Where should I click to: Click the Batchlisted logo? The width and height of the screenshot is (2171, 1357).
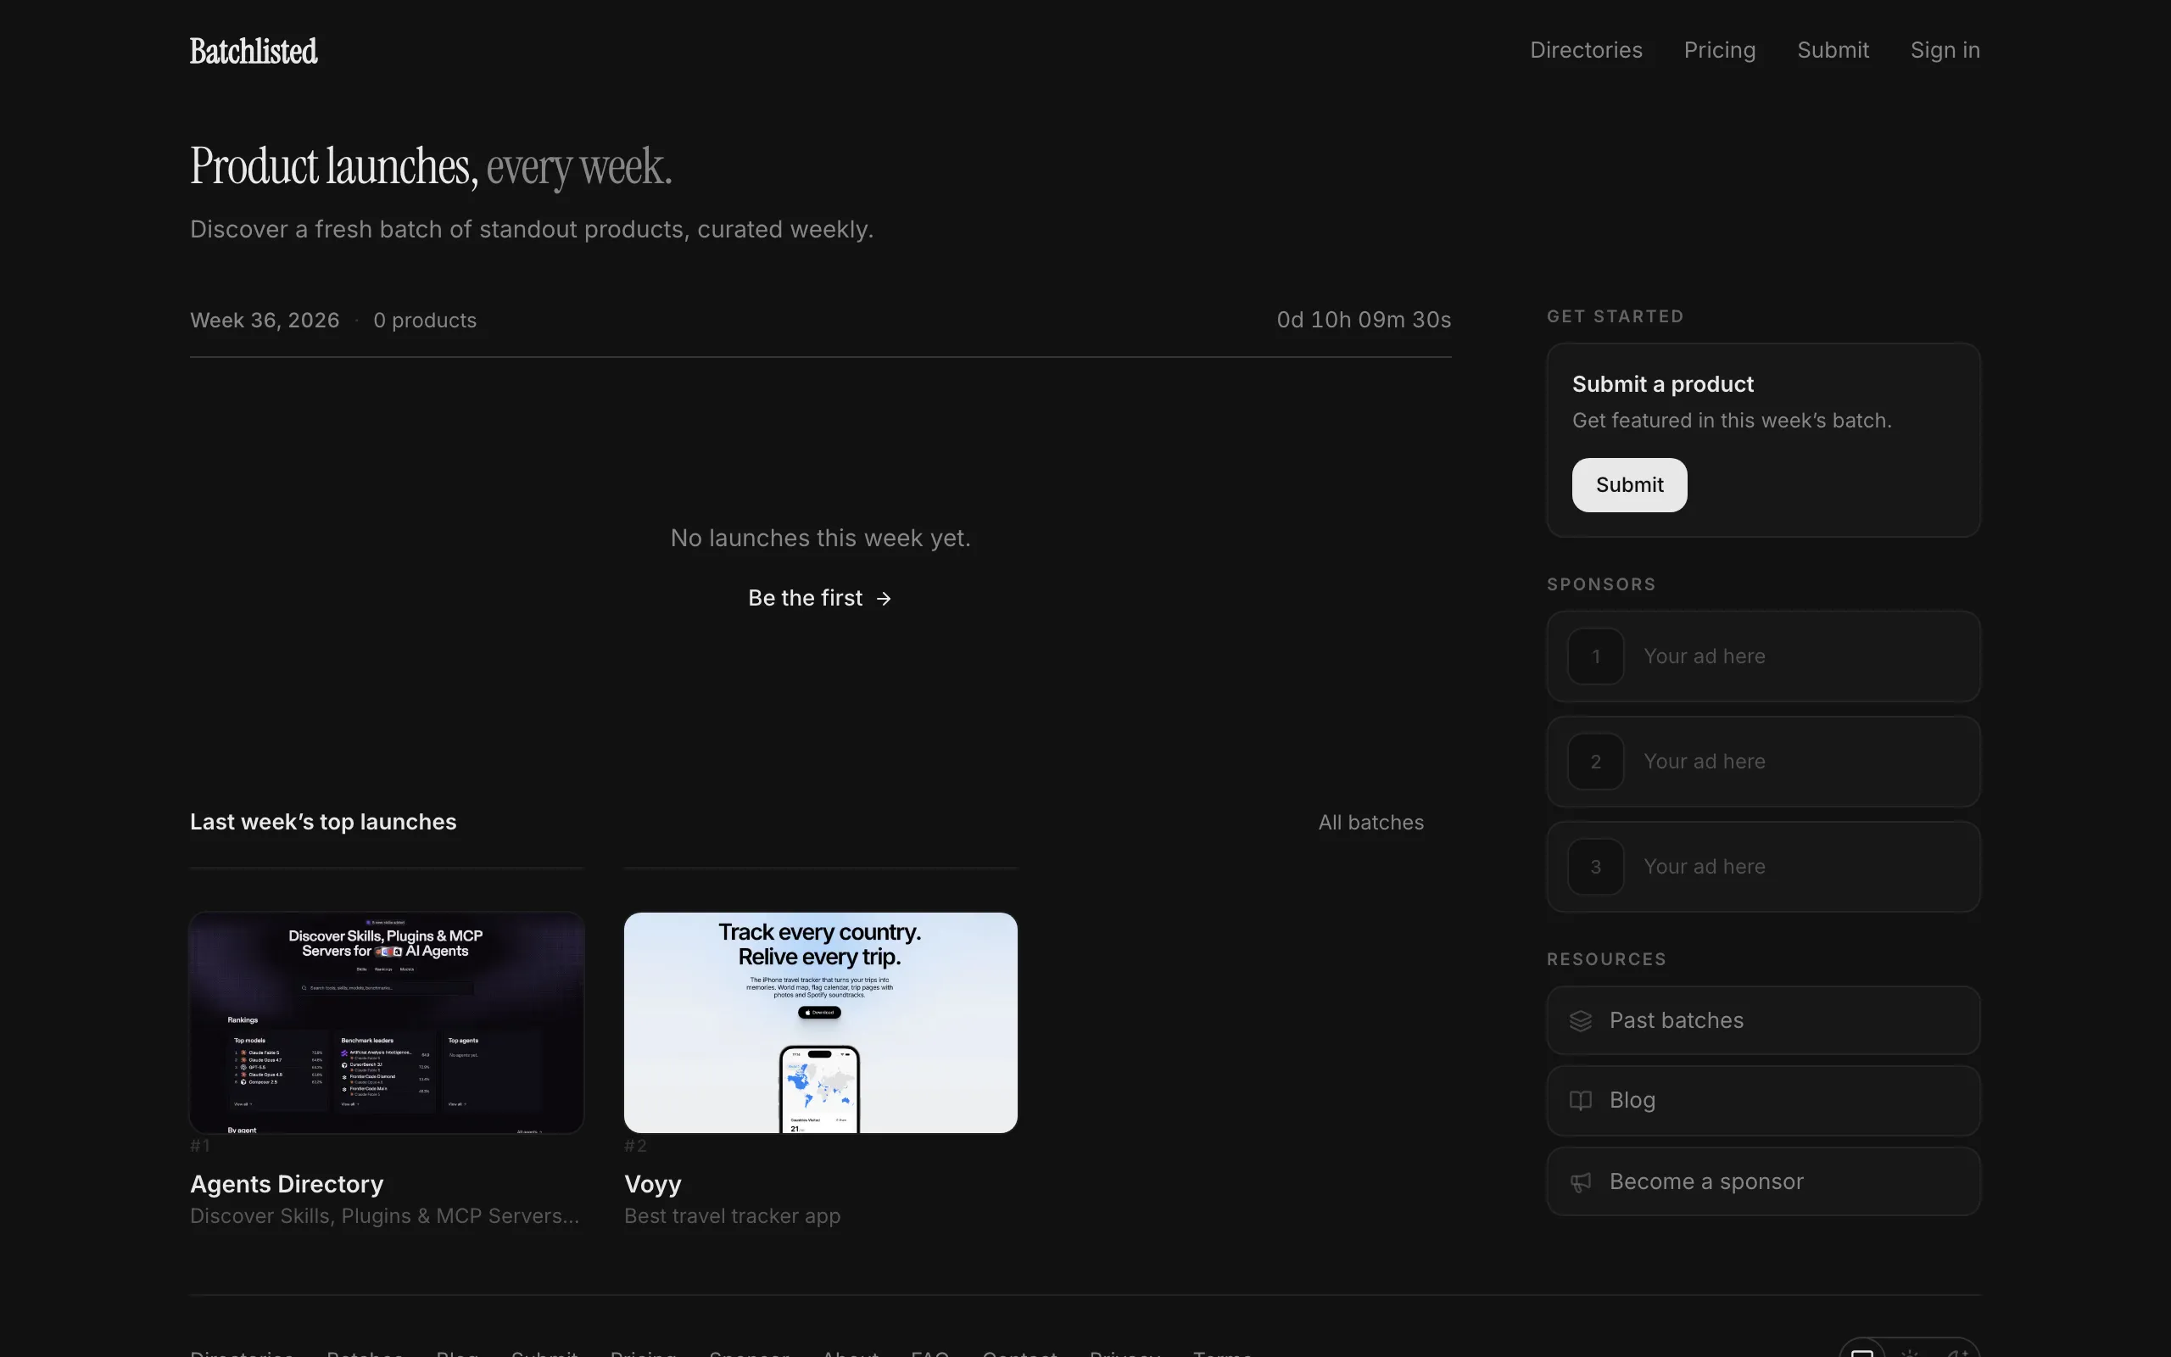[x=254, y=51]
